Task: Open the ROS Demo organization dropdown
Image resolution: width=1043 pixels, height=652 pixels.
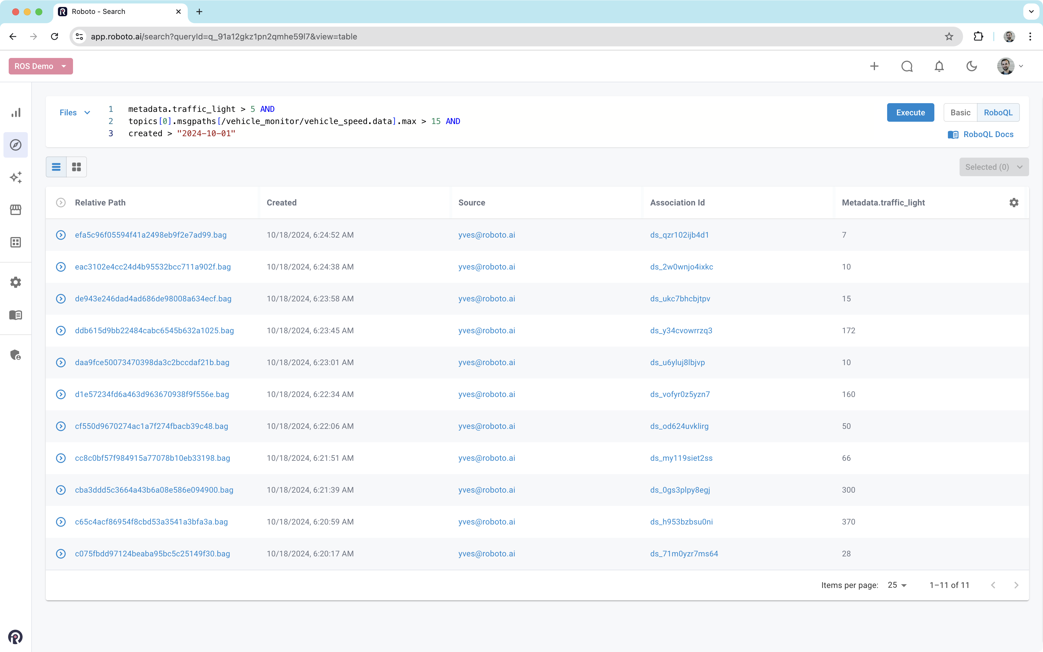Action: click(x=41, y=66)
